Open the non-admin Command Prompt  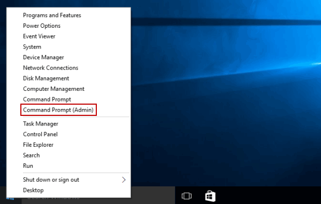[x=47, y=99]
